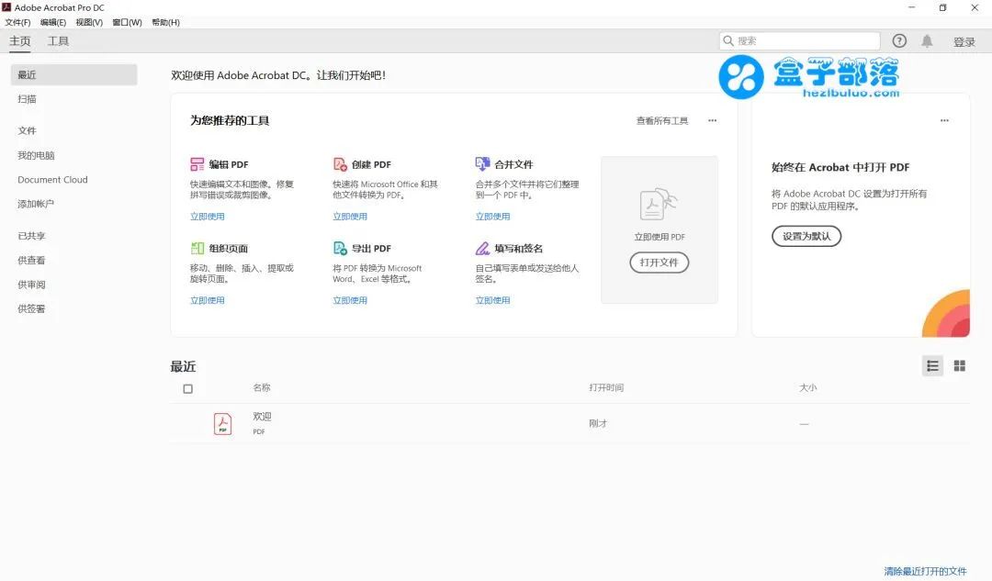Open the 创建 PDF tool

pos(339,164)
